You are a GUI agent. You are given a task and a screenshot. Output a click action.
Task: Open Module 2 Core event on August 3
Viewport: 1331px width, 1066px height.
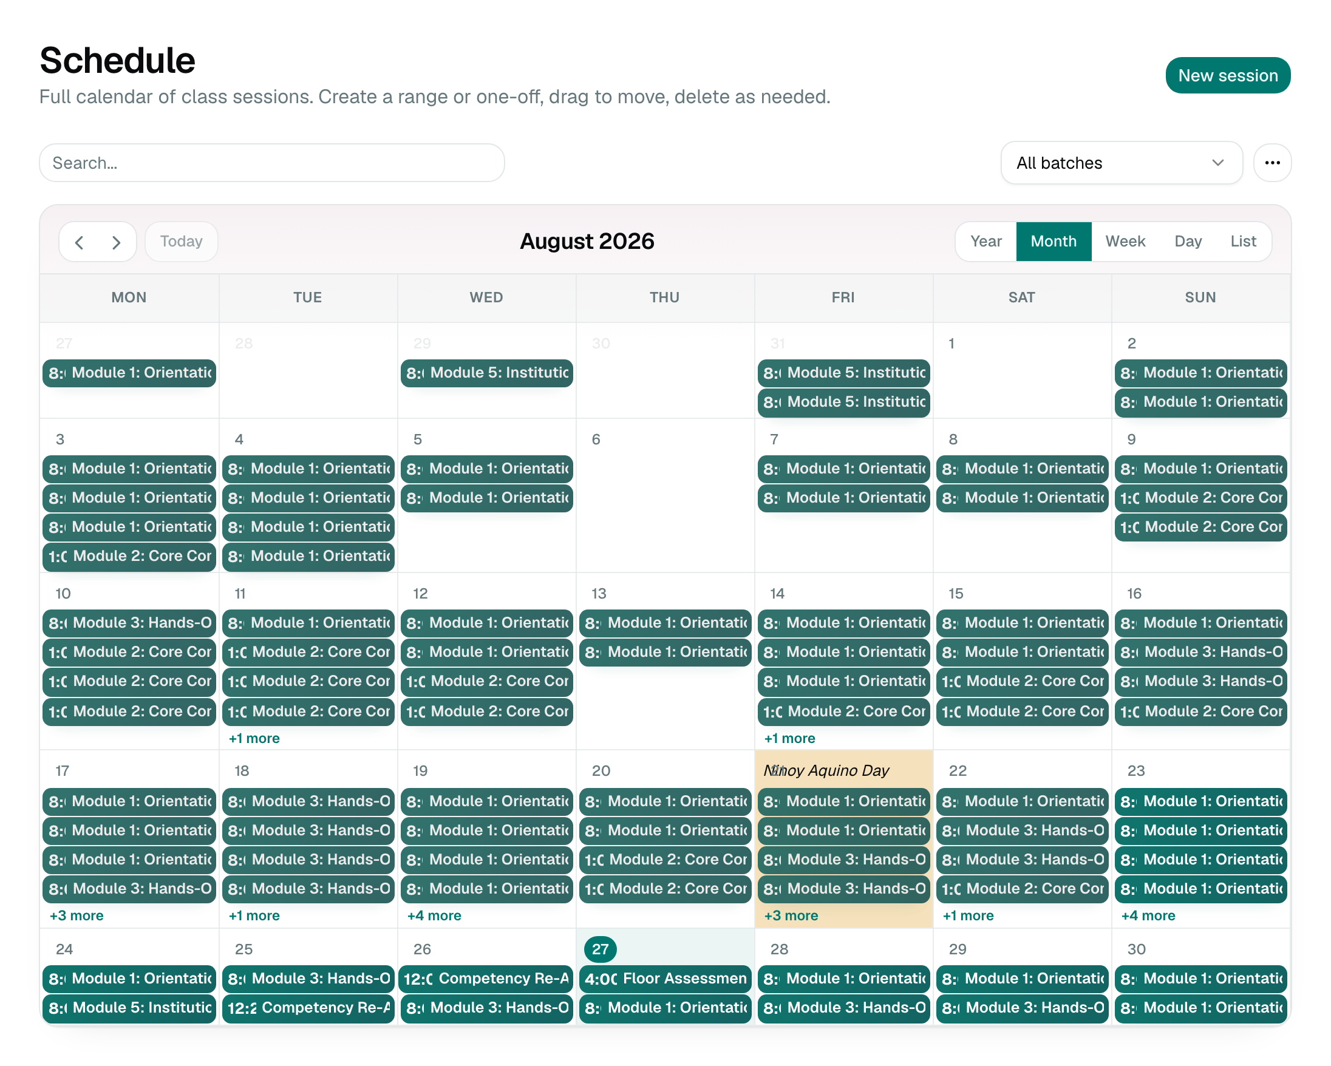(x=129, y=556)
